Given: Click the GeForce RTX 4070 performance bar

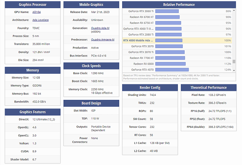Looking at the screenshot, I should [172, 70].
